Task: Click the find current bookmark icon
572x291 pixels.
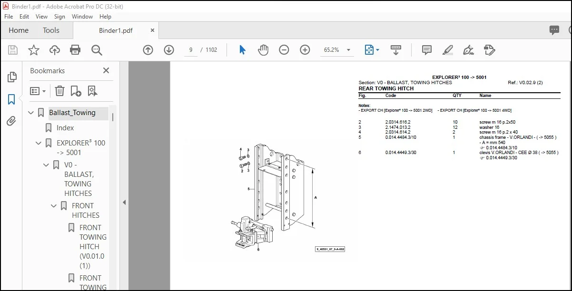Action: pyautogui.click(x=92, y=91)
